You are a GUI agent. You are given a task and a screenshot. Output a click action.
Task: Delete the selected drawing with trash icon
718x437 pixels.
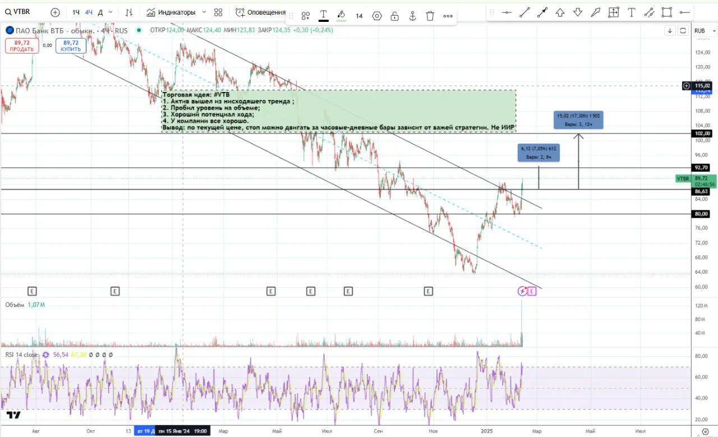(x=430, y=16)
